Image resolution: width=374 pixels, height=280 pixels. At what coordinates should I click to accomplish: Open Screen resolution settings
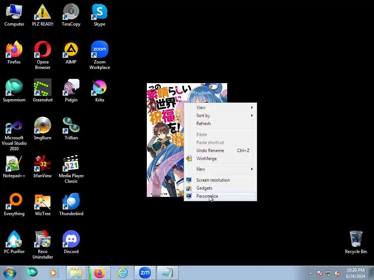tap(220, 180)
